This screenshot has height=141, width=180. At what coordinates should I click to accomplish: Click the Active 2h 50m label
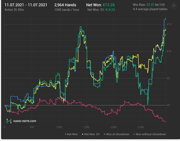[x=14, y=10]
